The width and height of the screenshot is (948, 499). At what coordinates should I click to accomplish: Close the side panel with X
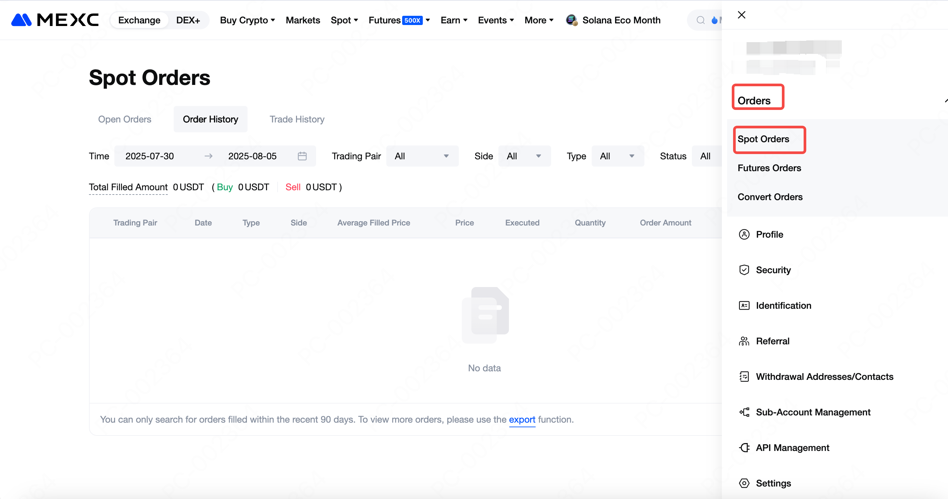(742, 15)
